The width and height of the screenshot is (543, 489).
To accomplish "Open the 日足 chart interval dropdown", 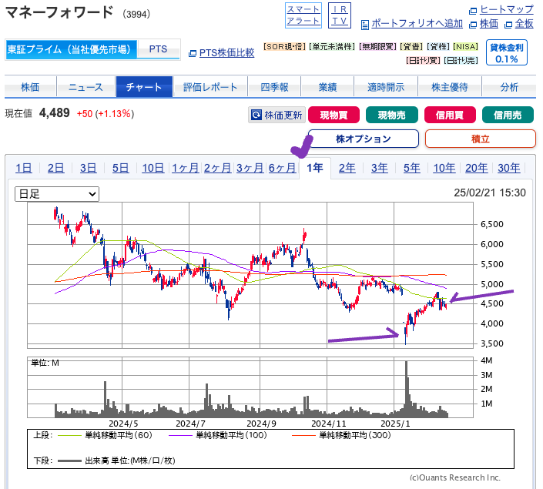I will coord(57,194).
